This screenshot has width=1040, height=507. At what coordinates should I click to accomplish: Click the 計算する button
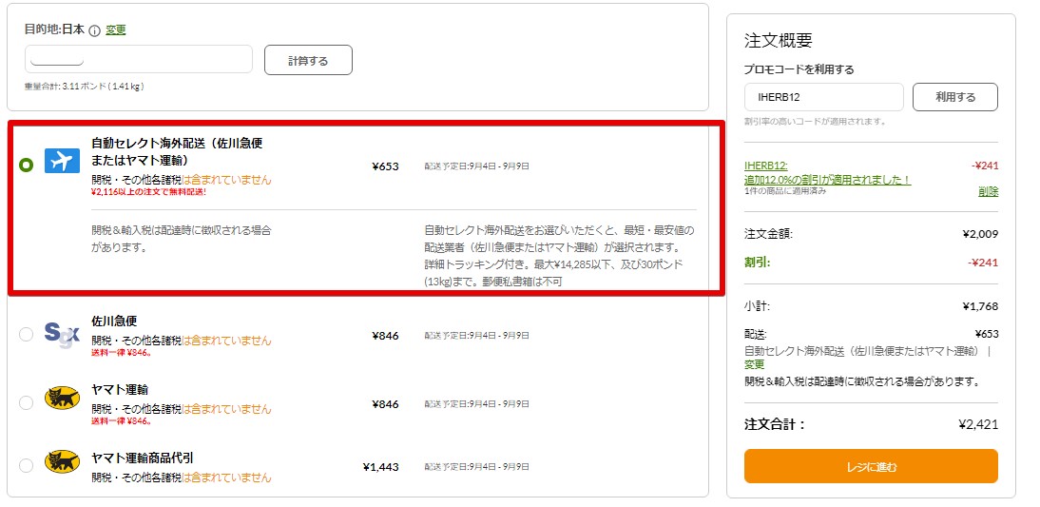[x=308, y=60]
